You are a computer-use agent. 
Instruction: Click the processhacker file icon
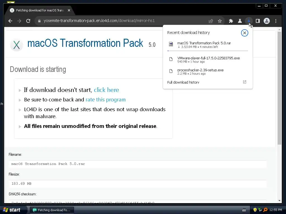(x=171, y=71)
